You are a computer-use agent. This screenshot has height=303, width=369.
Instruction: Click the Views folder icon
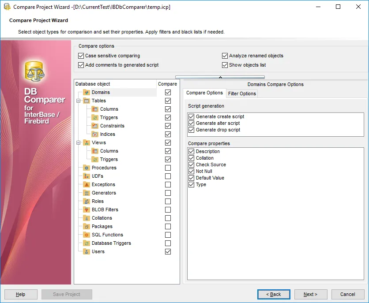coord(87,143)
